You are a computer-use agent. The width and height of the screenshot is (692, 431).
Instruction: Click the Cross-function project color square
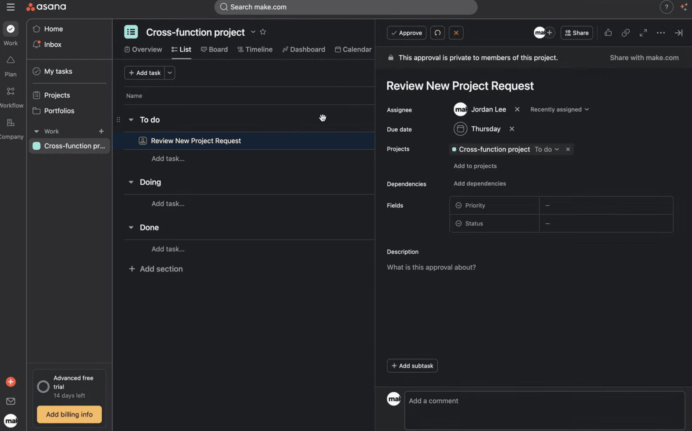[37, 146]
